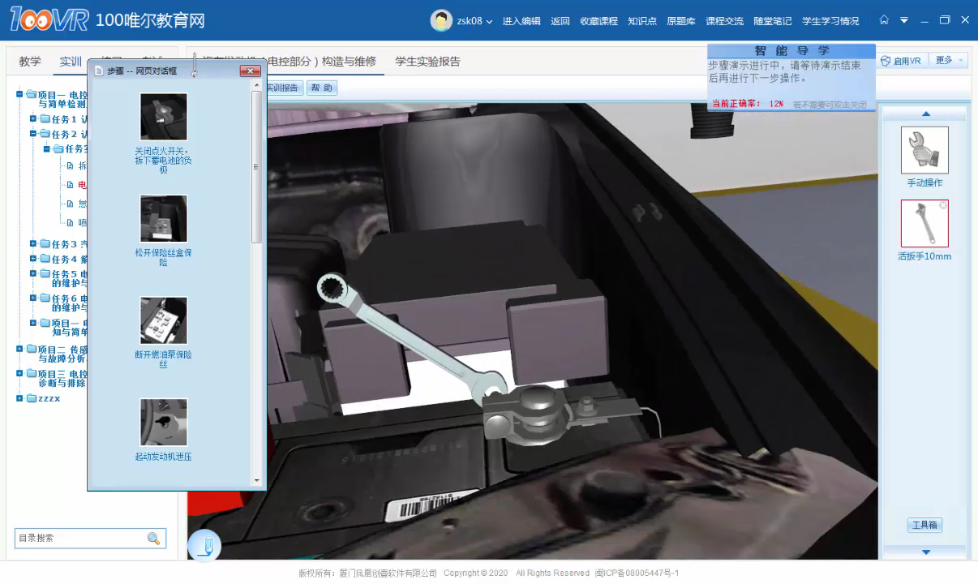Open the step thumbnail for 断开燃油泵保险丝
This screenshot has width=978, height=584.
pyautogui.click(x=163, y=320)
